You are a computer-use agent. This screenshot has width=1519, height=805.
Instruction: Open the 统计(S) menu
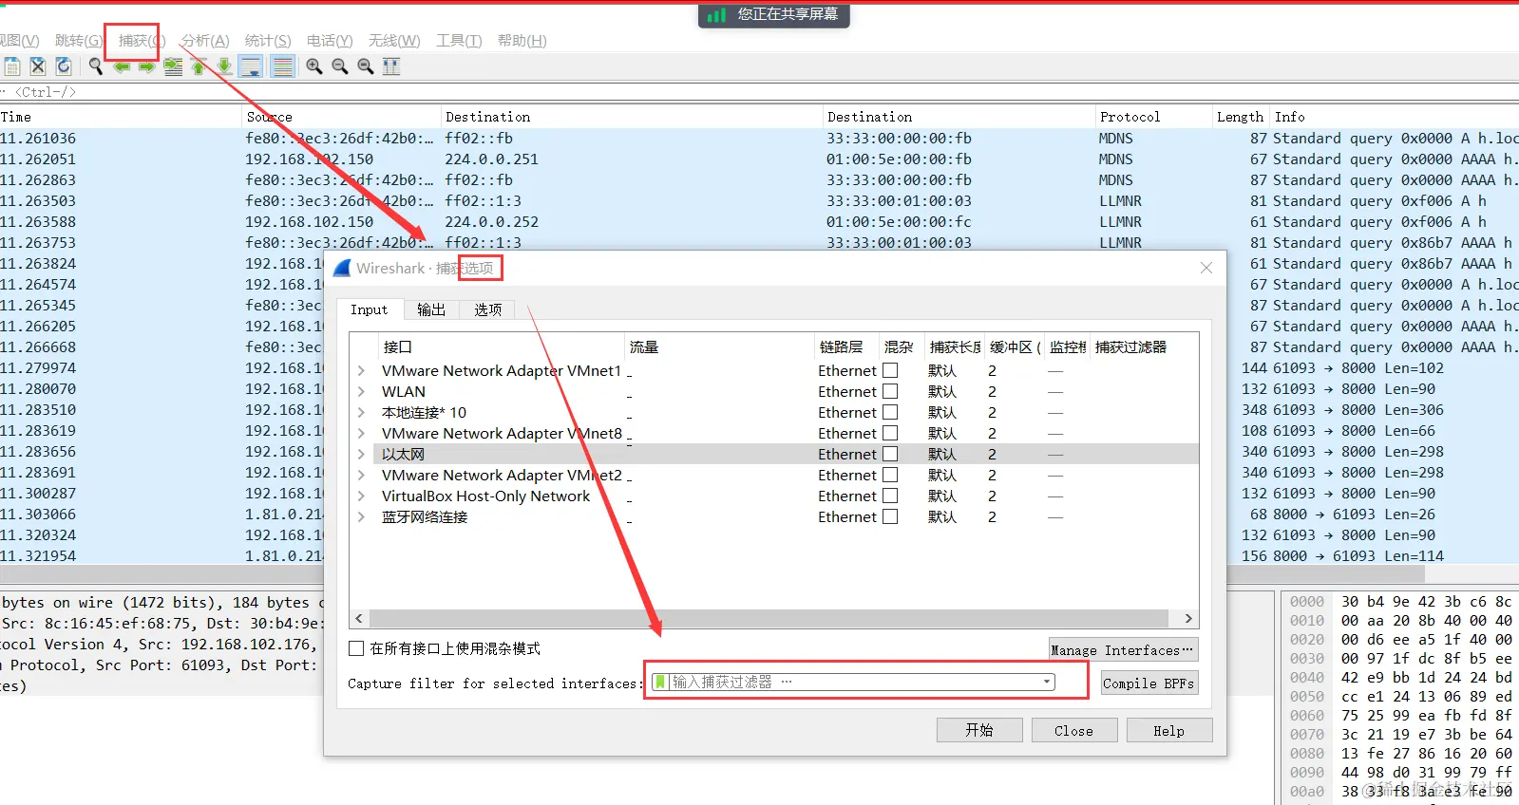point(268,41)
